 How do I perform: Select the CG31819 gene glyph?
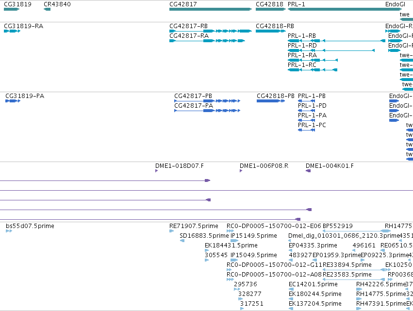tap(12, 9)
